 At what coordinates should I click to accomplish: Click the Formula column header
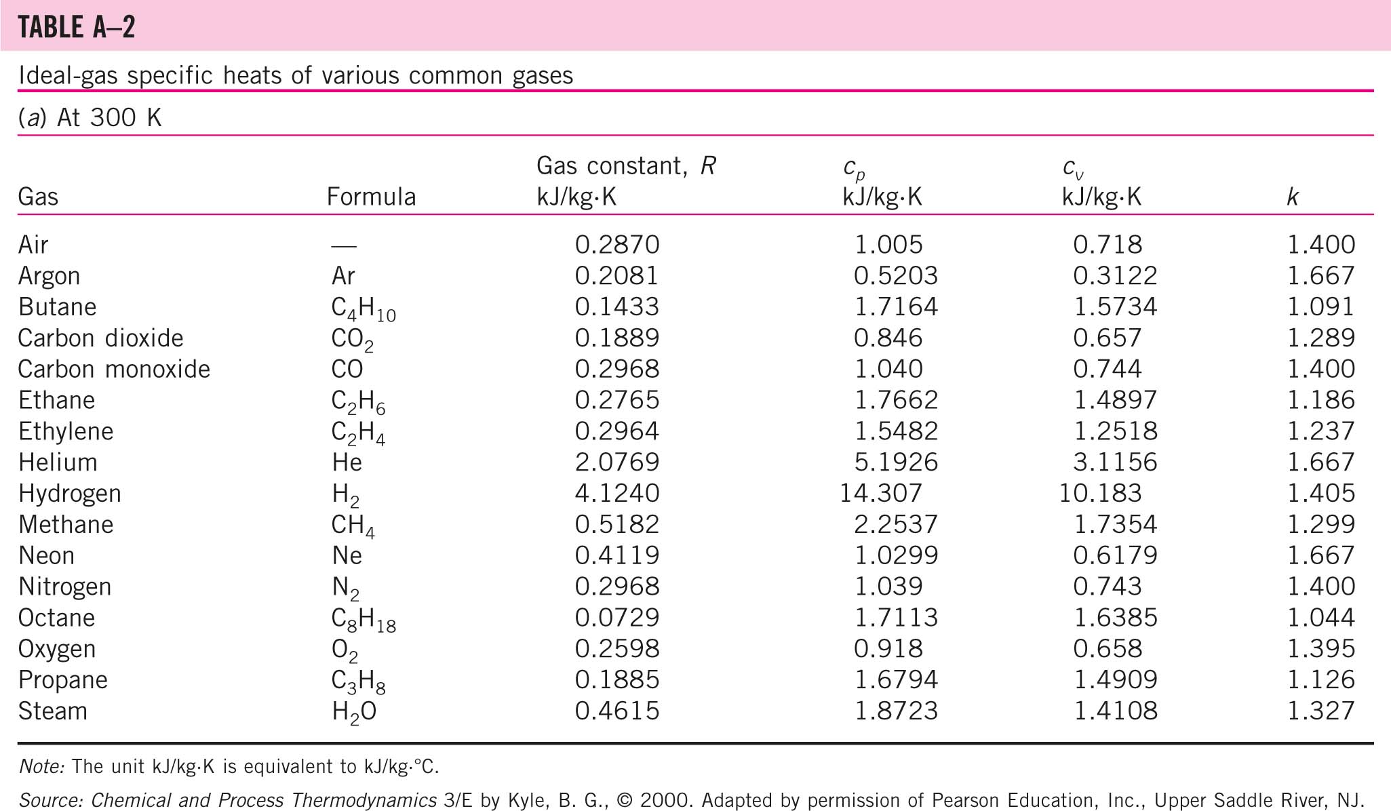click(x=371, y=197)
